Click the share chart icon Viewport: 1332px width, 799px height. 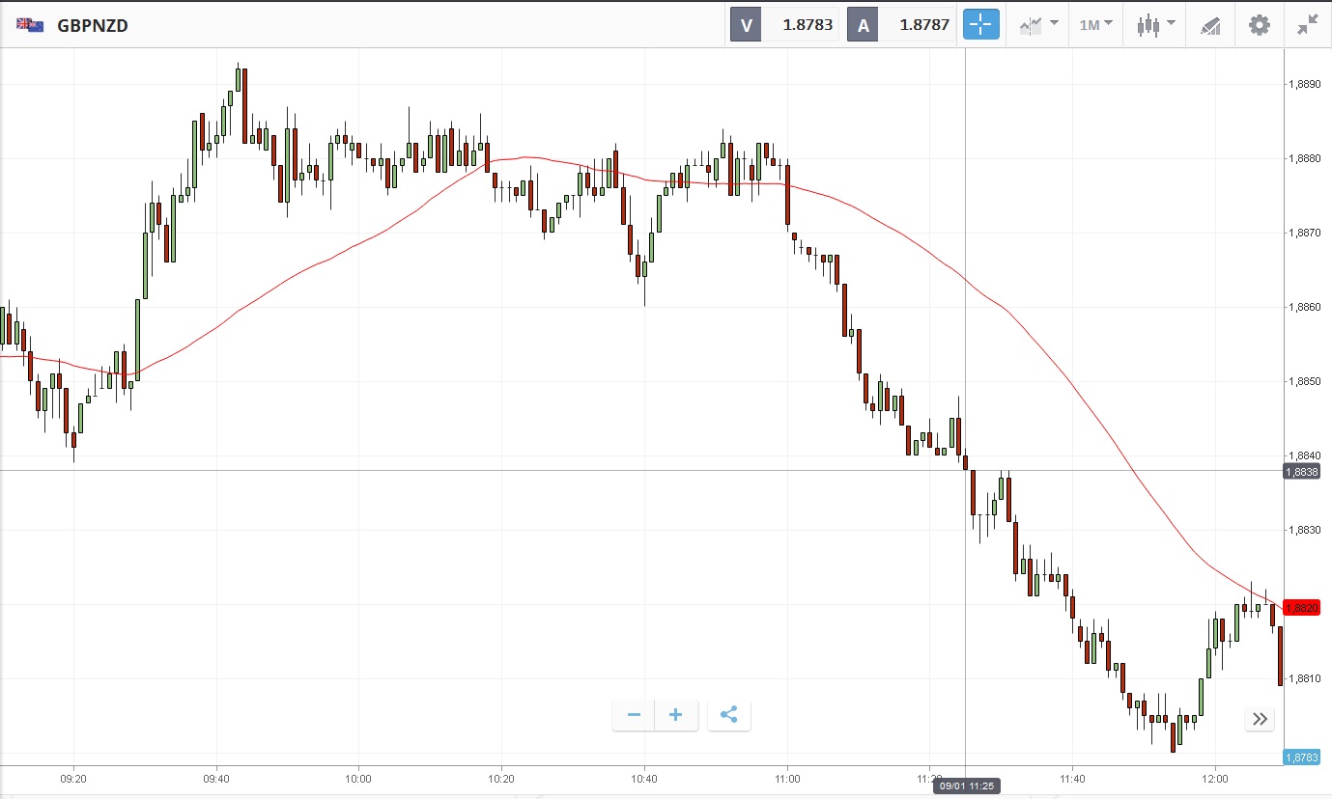(729, 715)
